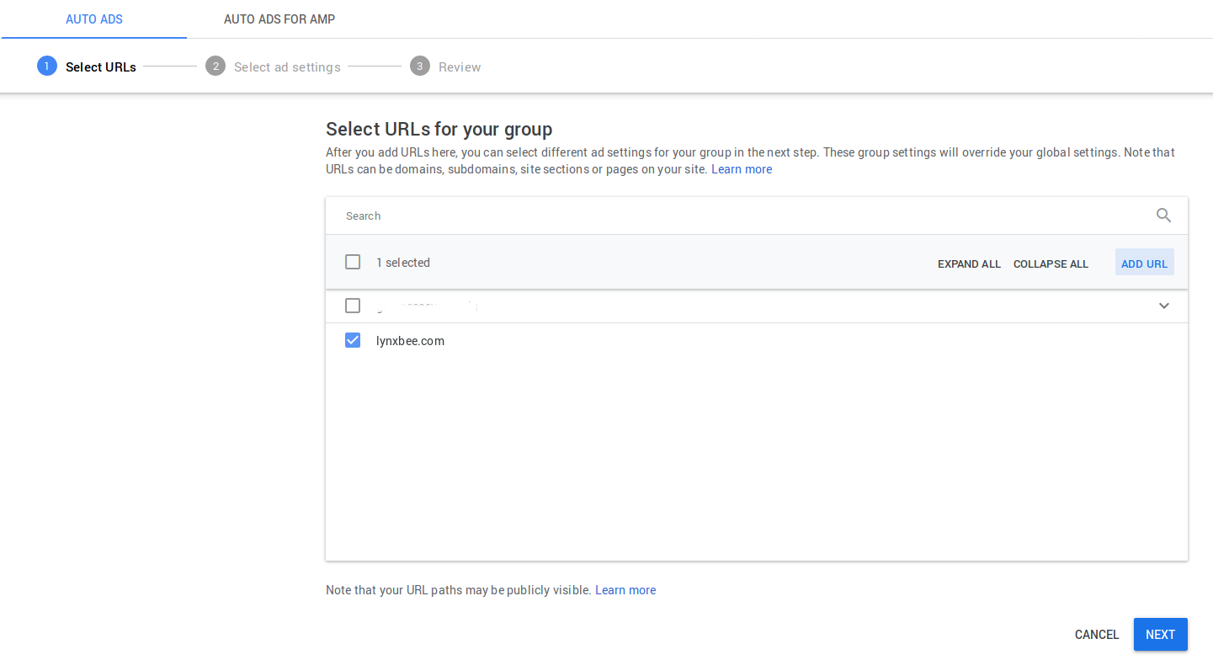
Task: Click COLLAPSE ALL to collapse URLs
Action: (1051, 263)
